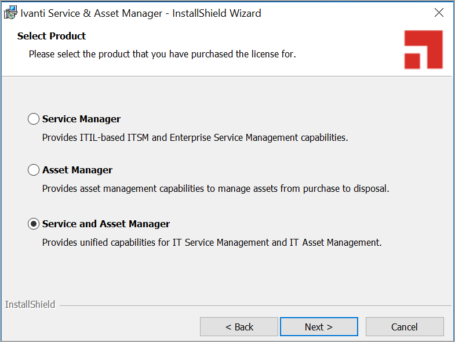
Task: Proceed by pressing the Next button
Action: 319,327
